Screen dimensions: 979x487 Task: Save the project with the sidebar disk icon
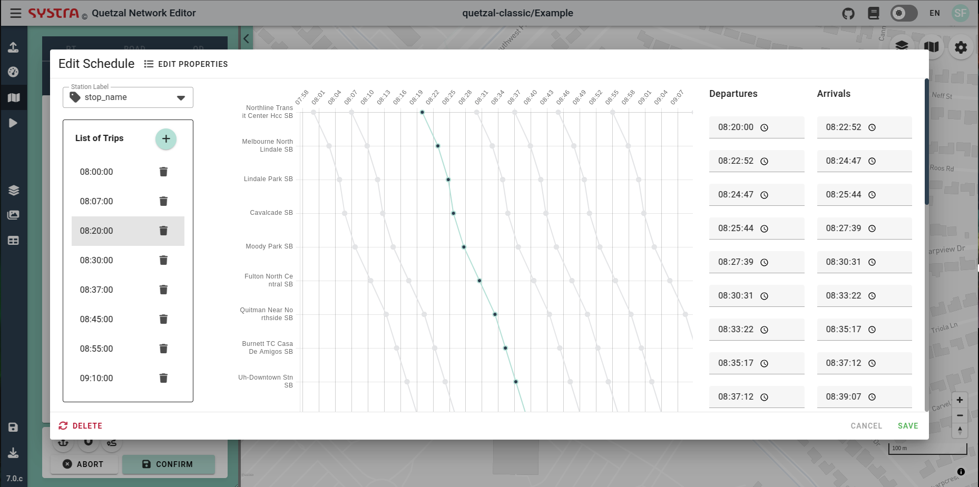14,428
